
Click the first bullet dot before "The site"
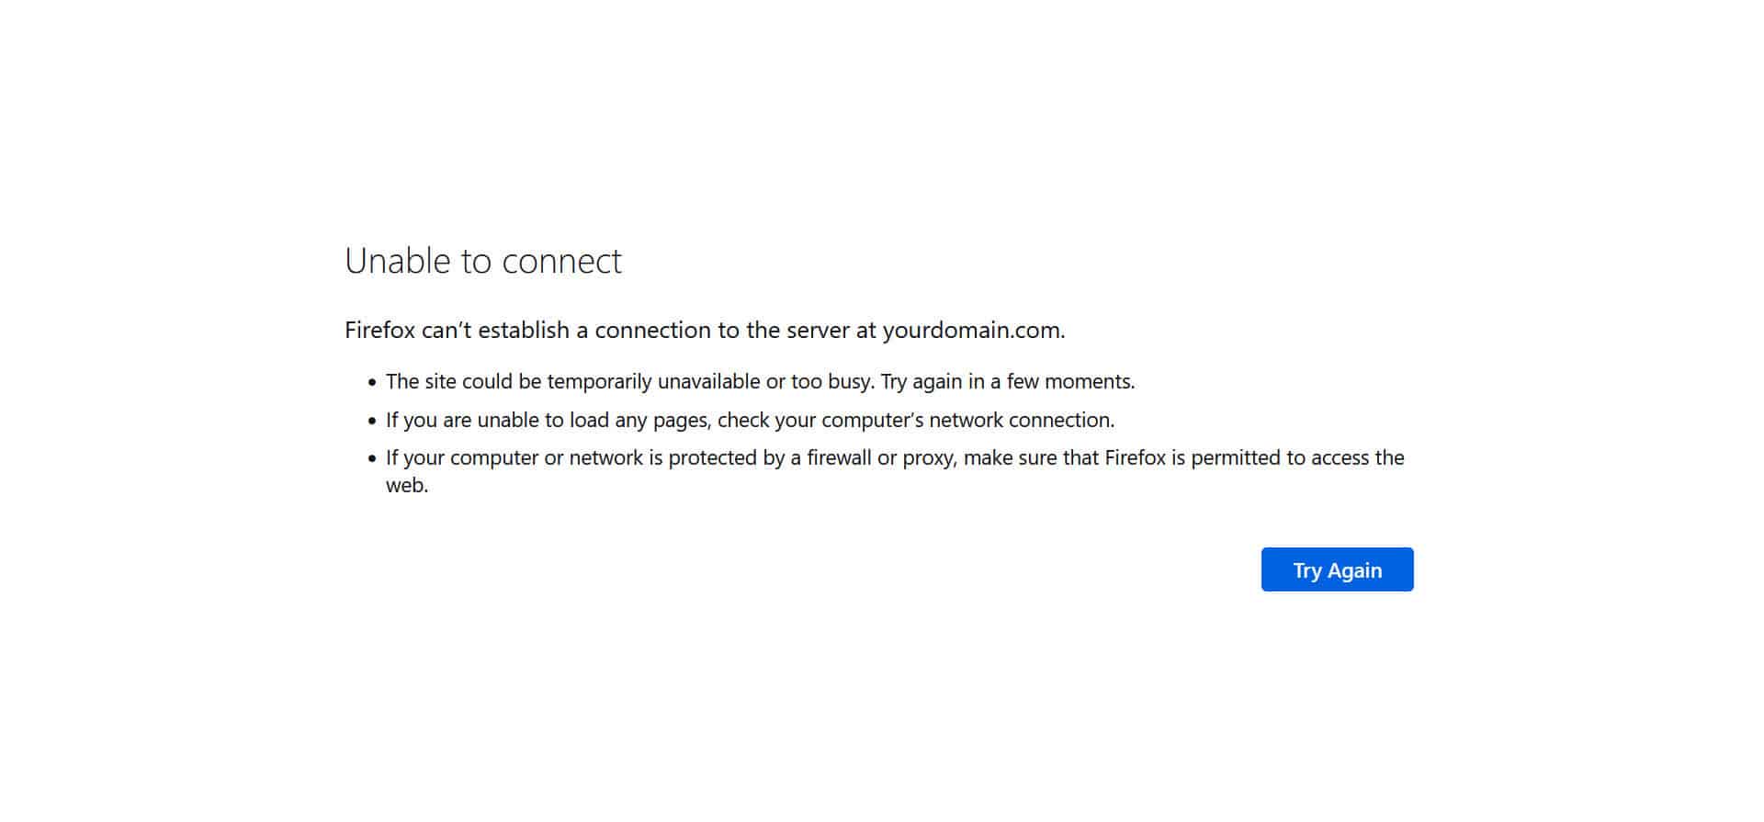372,383
